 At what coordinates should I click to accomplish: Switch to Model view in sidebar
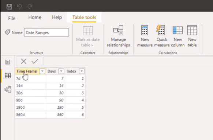tap(8, 89)
